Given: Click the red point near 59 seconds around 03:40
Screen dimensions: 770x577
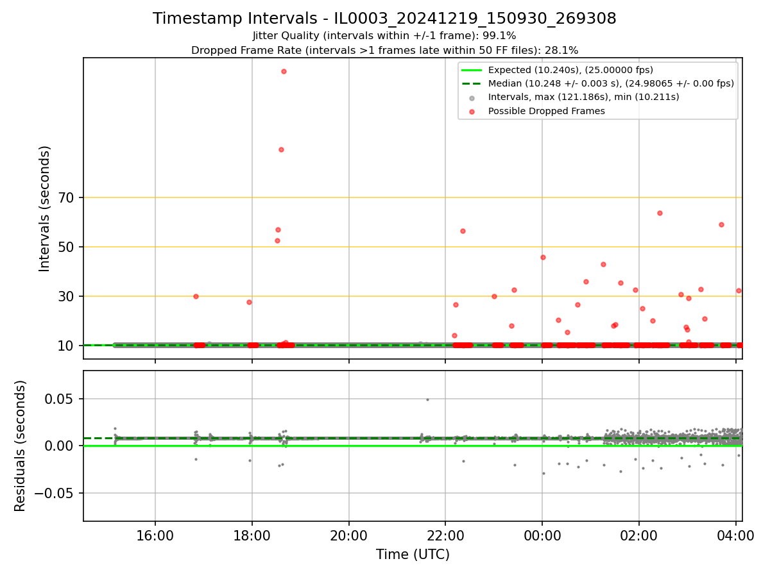Looking at the screenshot, I should [x=721, y=224].
